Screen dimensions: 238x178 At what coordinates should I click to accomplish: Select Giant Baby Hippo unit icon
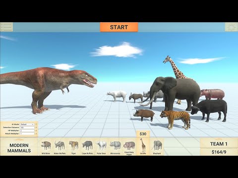click(129, 147)
